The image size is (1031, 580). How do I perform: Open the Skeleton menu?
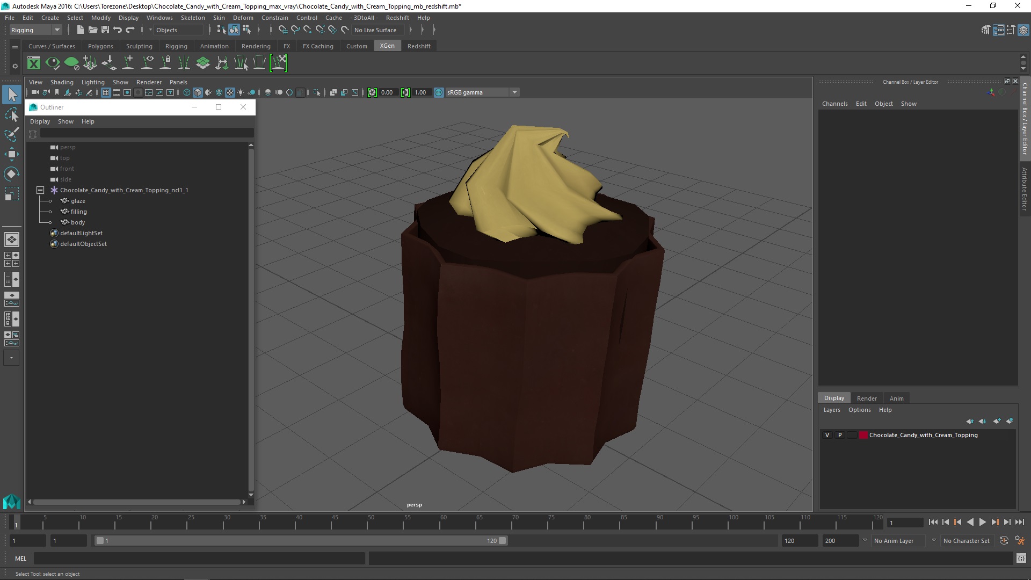[192, 18]
